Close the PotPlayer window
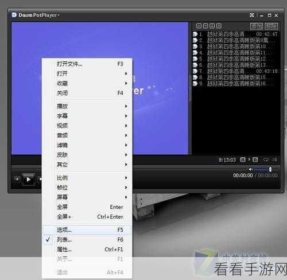287x280 pixels. coord(276,15)
